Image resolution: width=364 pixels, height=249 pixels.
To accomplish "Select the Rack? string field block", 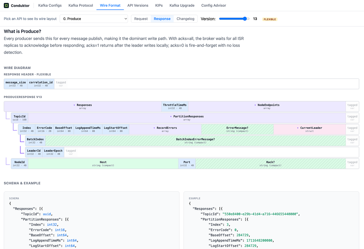I will pos(270,164).
